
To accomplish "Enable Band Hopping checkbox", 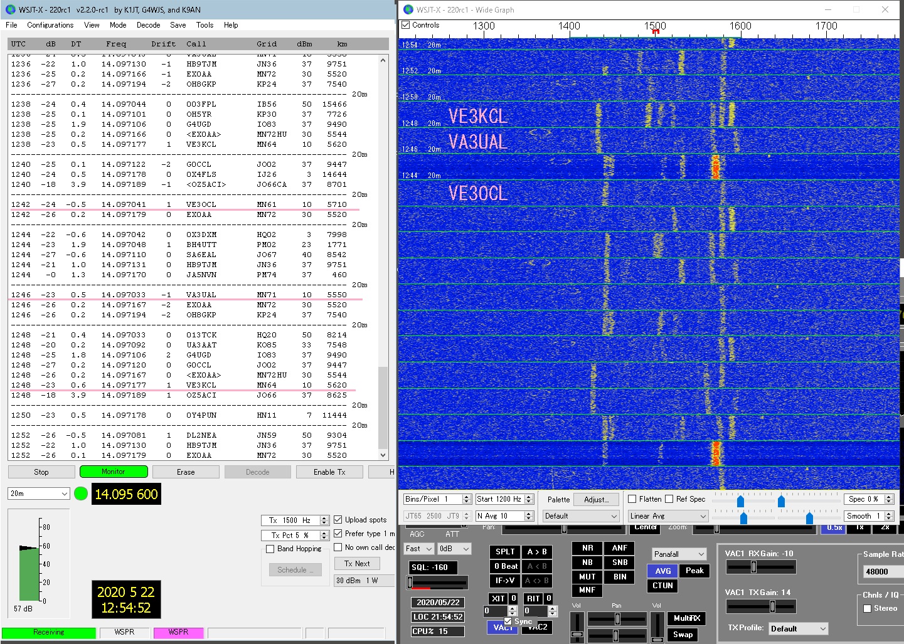I will click(270, 549).
